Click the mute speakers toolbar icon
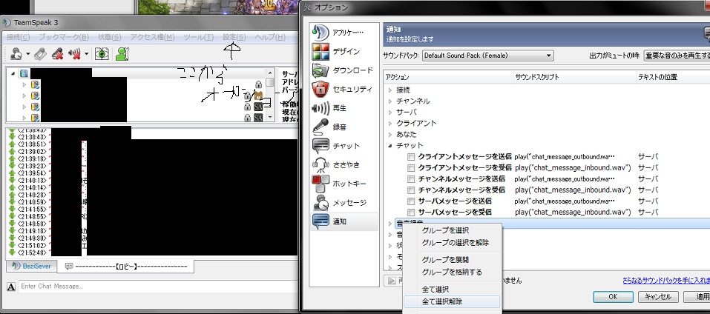This screenshot has height=314, width=710. tap(74, 54)
